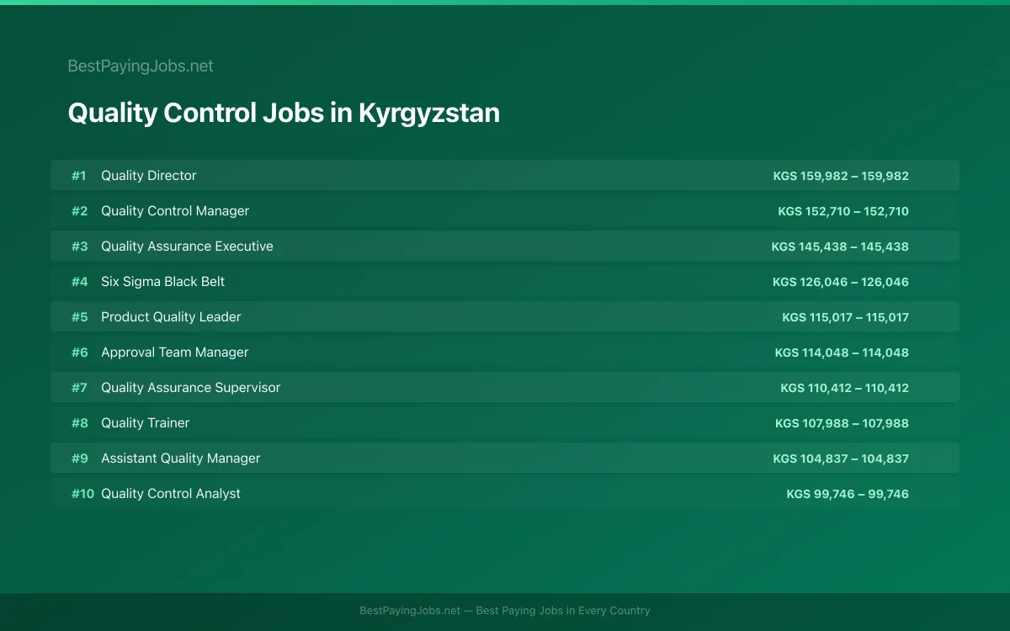1010x631 pixels.
Task: Click the #10 rank number
Action: (82, 494)
